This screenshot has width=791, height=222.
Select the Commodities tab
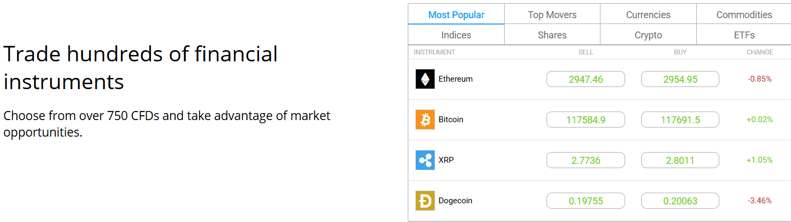point(744,14)
